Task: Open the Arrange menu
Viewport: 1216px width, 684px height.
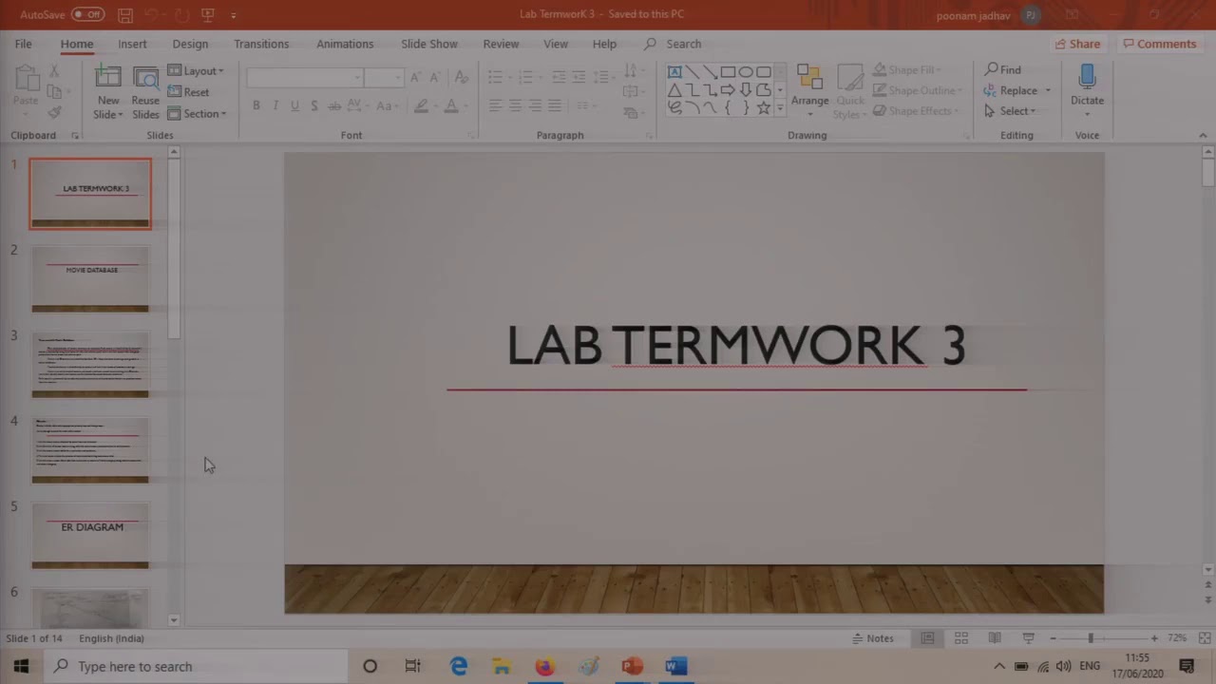Action: coord(809,91)
